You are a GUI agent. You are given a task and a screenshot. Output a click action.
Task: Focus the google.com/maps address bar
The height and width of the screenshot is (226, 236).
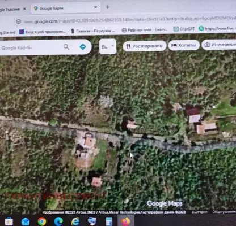[129, 20]
